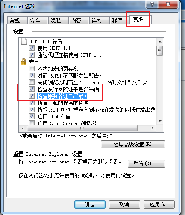
Task: Close the Internet 选项 dialog with X
Action: [168, 4]
